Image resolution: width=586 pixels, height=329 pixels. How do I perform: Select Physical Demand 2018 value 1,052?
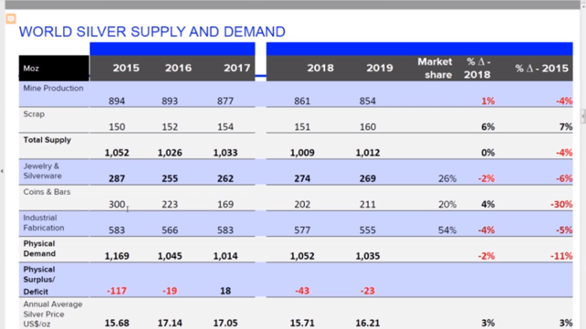click(x=302, y=256)
